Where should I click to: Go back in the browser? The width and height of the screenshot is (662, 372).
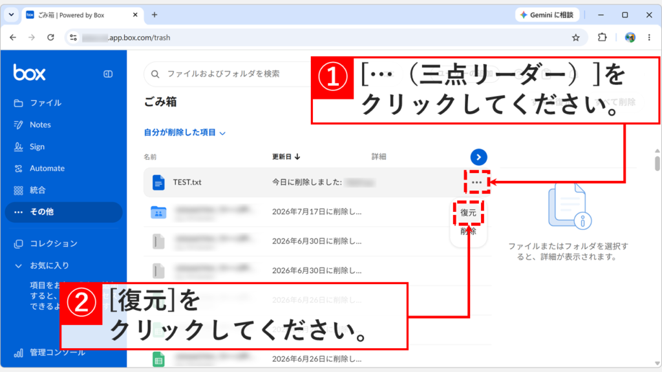[x=13, y=37]
